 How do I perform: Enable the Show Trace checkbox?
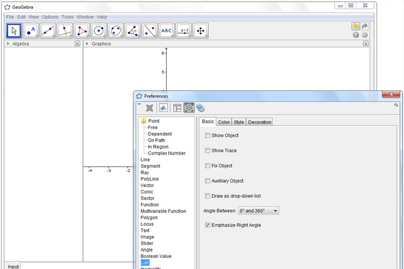pyautogui.click(x=208, y=151)
